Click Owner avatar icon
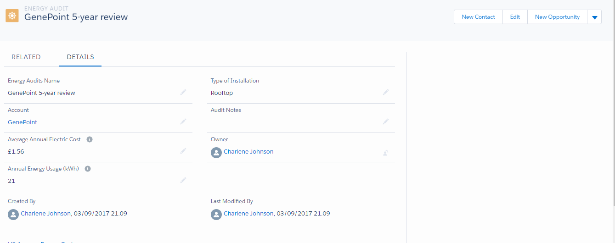Viewport: 615px width, 243px height. coord(216,152)
